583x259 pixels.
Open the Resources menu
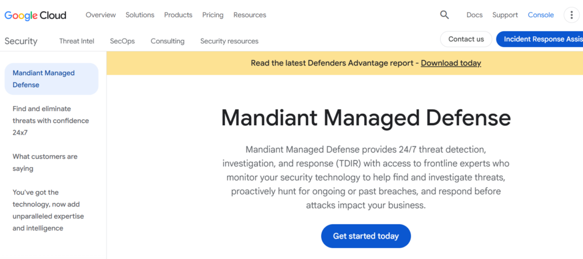pyautogui.click(x=250, y=15)
